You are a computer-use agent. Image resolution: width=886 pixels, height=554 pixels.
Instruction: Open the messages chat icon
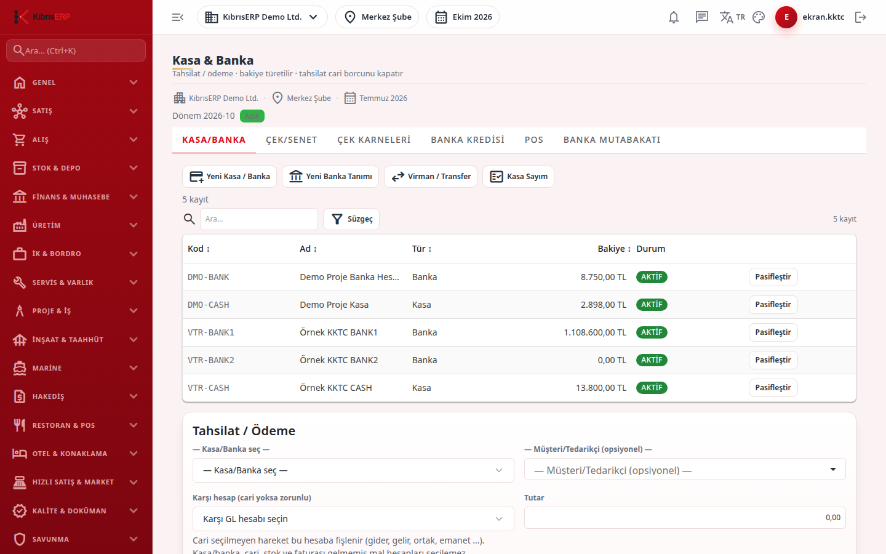coord(702,17)
